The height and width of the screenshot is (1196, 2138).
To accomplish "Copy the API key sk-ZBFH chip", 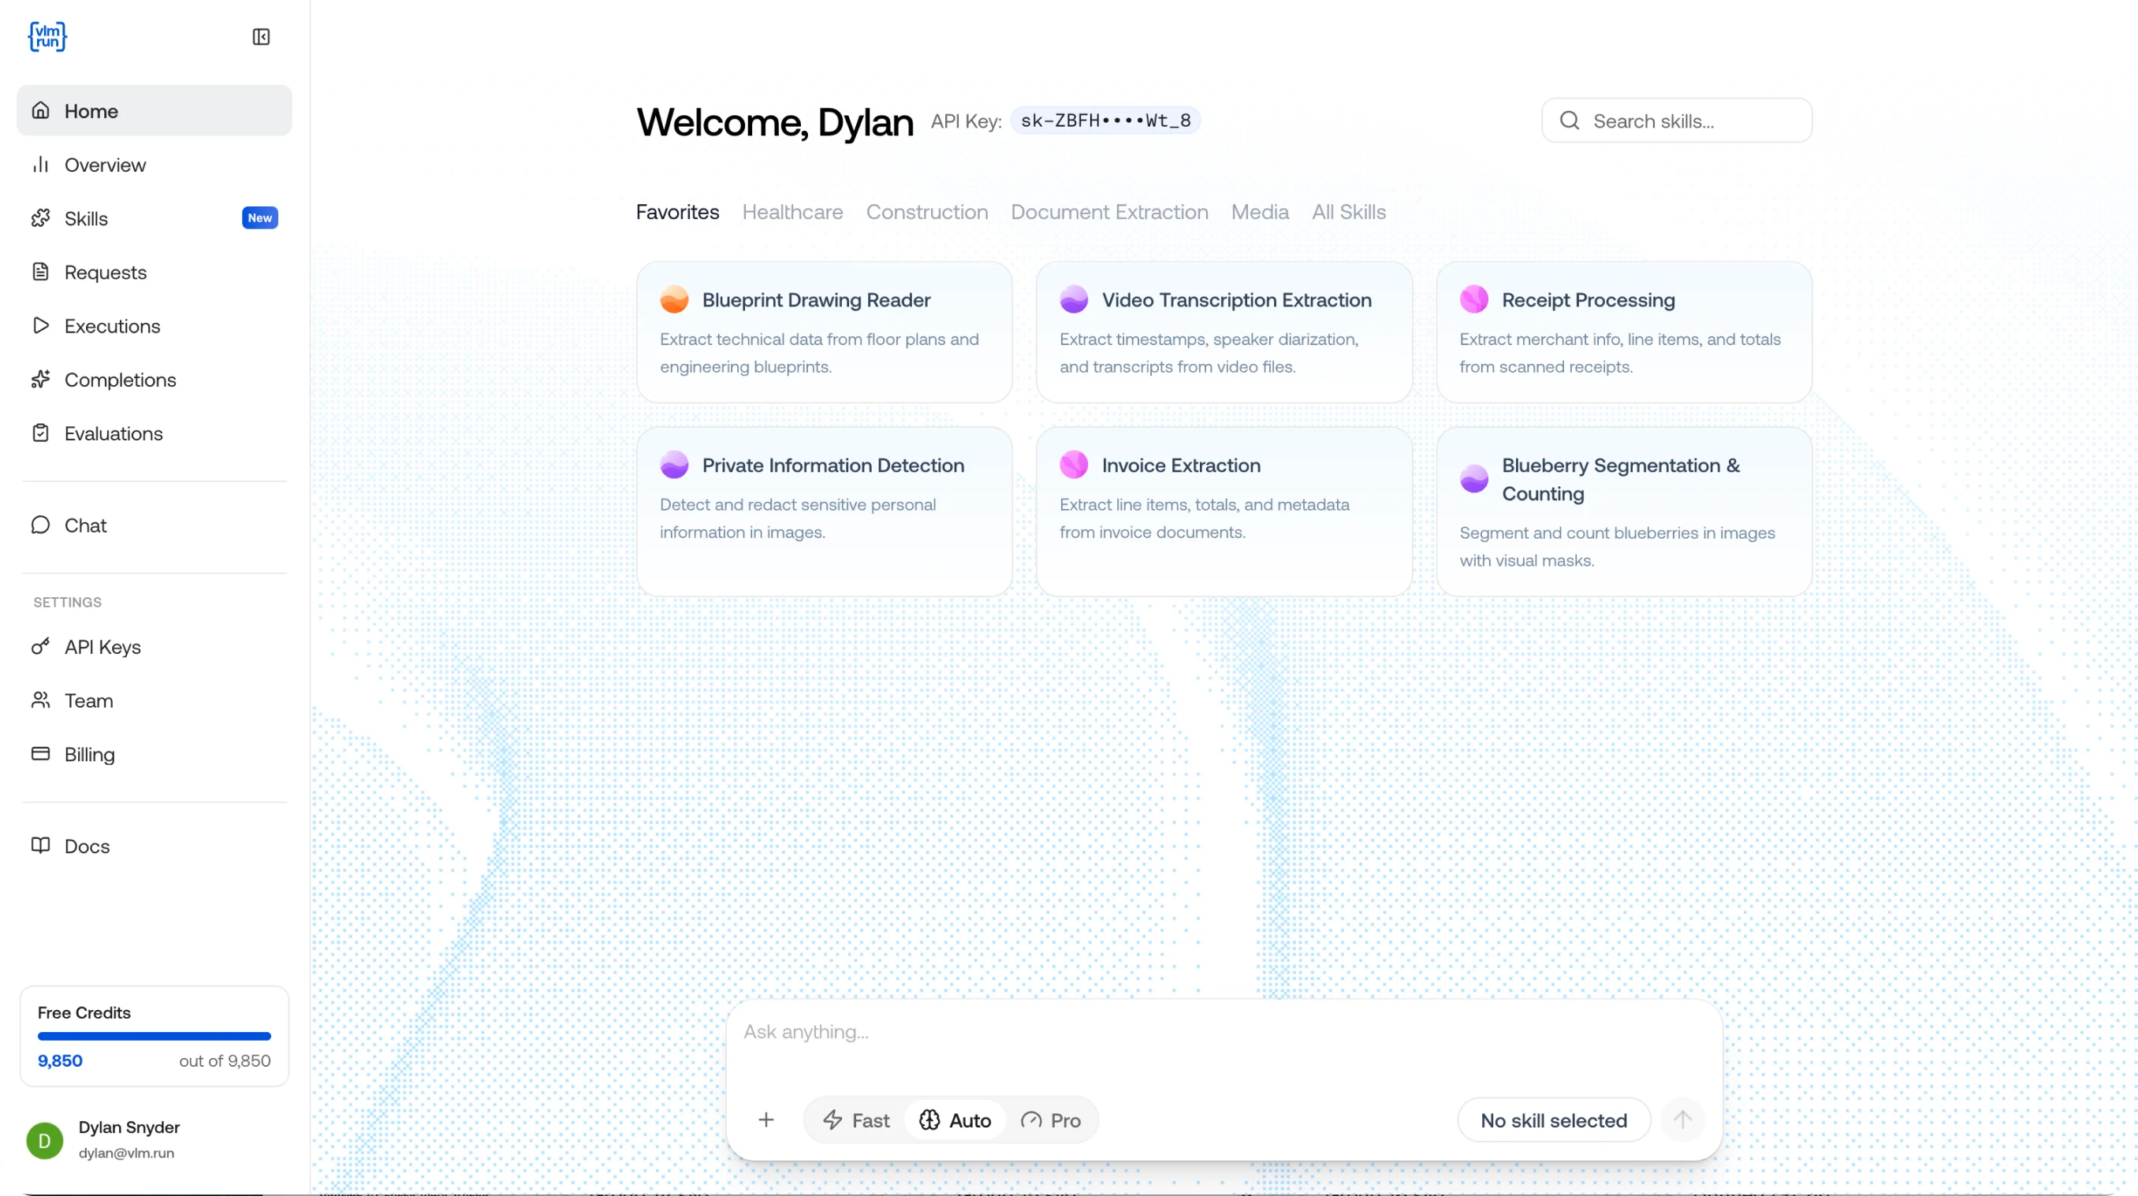I will (x=1105, y=121).
